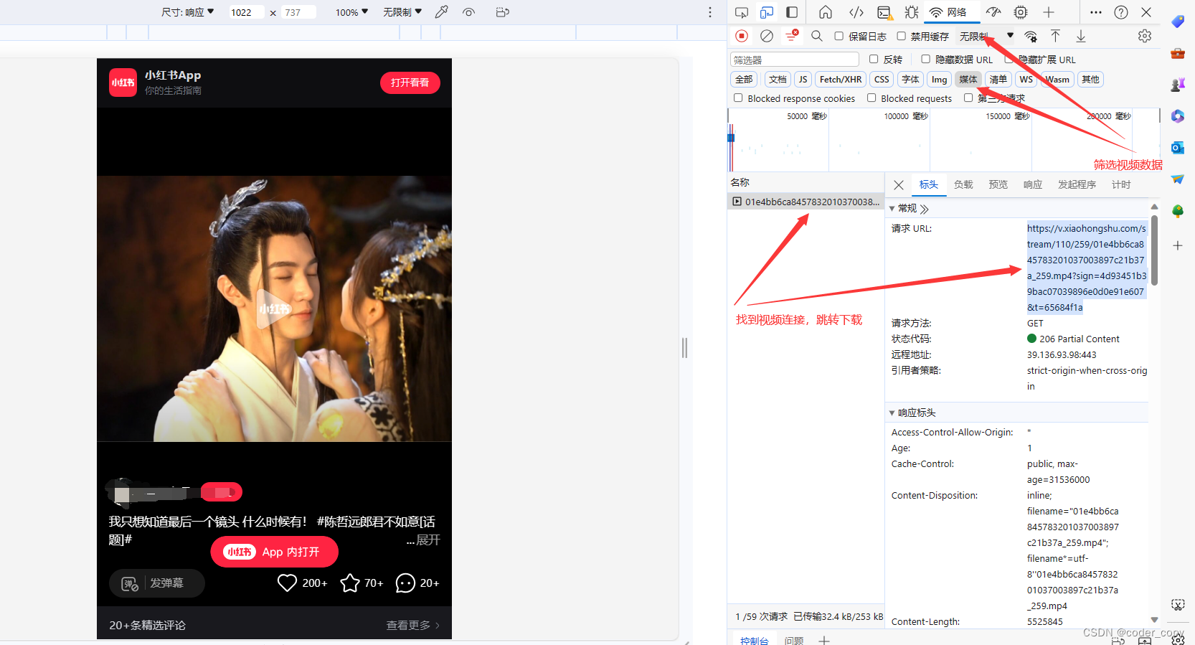The height and width of the screenshot is (645, 1195).
Task: Switch to the 计时 tab
Action: coord(1121,184)
